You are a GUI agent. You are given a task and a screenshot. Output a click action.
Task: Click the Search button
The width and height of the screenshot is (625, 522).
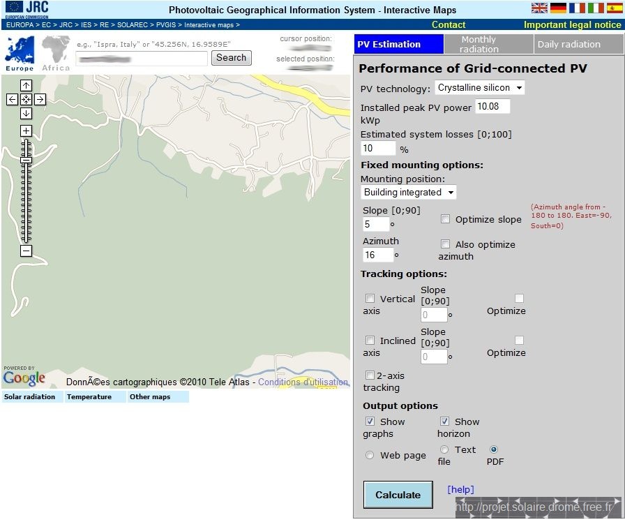tap(231, 58)
